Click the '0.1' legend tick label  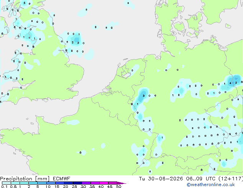(x=5, y=186)
